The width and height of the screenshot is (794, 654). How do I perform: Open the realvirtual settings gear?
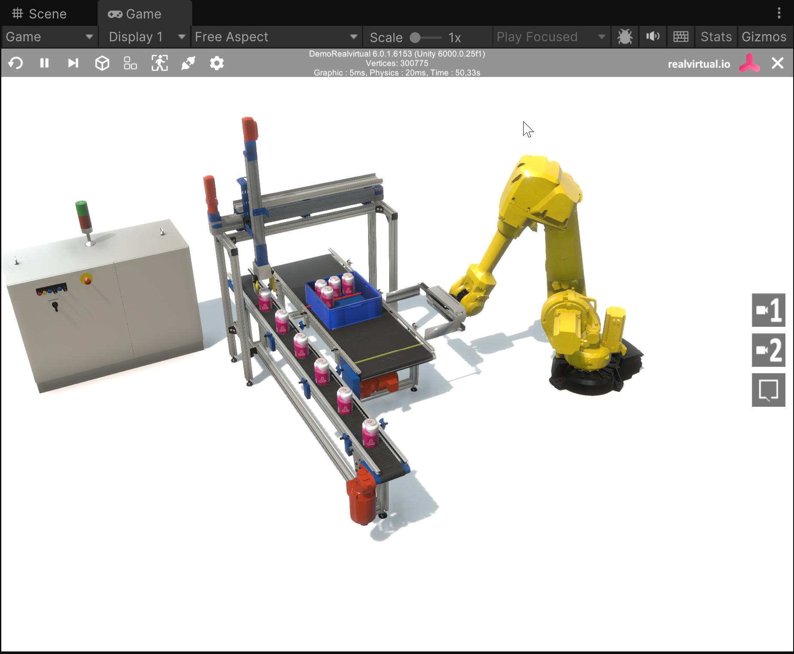(217, 63)
